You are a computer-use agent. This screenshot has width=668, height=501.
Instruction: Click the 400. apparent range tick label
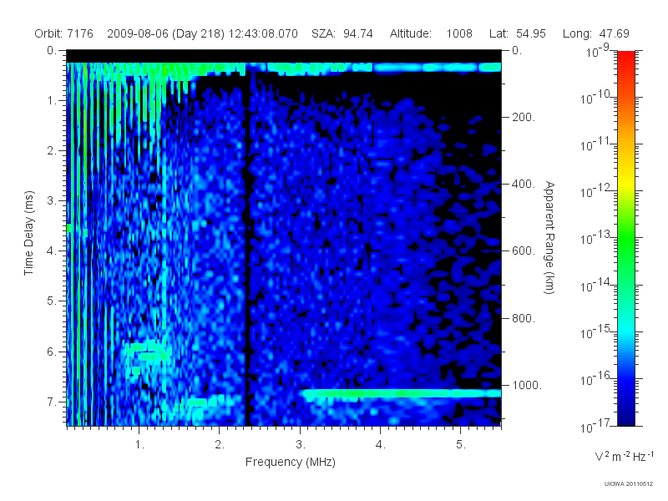click(x=524, y=185)
